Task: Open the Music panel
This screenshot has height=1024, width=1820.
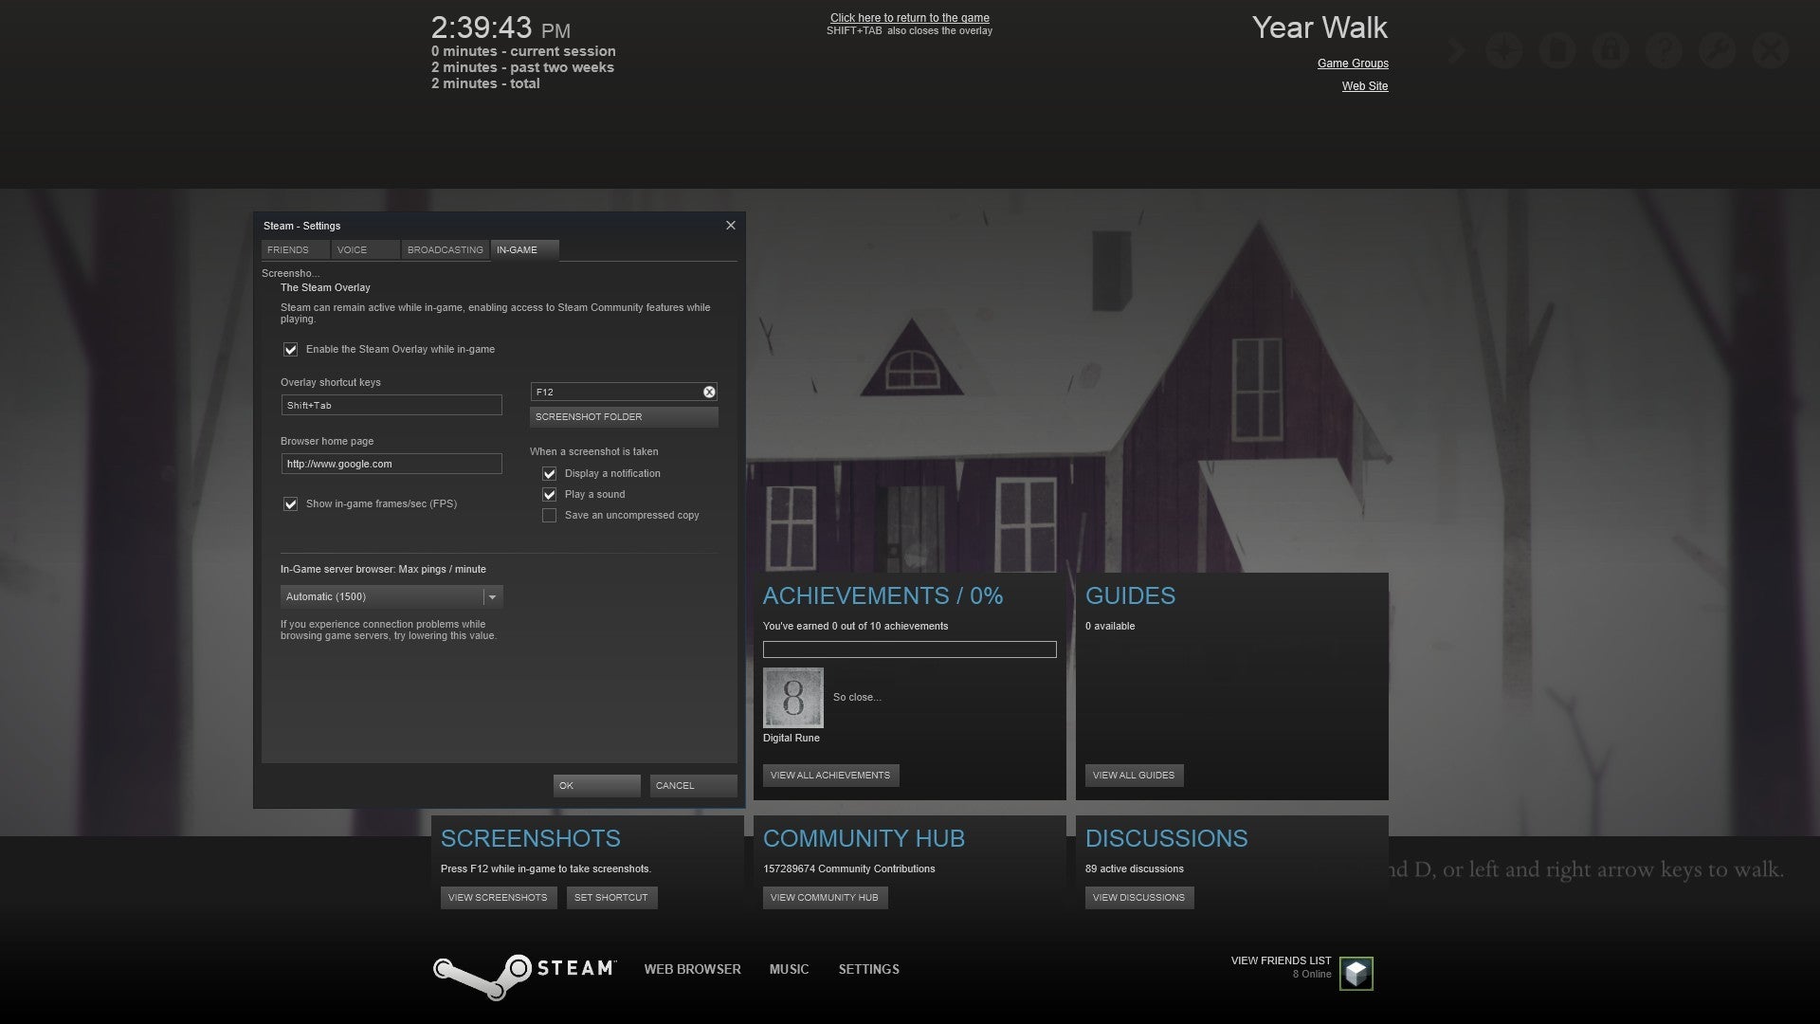Action: tap(789, 968)
